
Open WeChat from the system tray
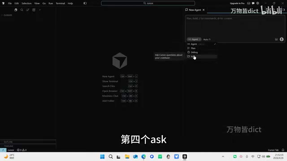point(235,157)
